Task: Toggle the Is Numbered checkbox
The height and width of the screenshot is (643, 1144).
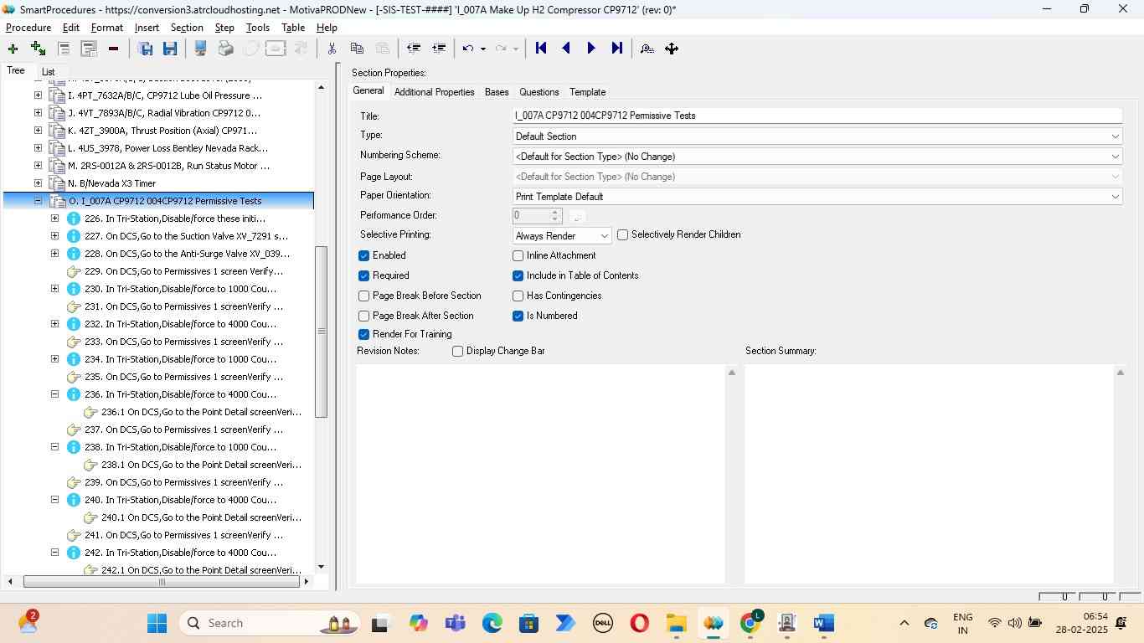Action: point(518,316)
